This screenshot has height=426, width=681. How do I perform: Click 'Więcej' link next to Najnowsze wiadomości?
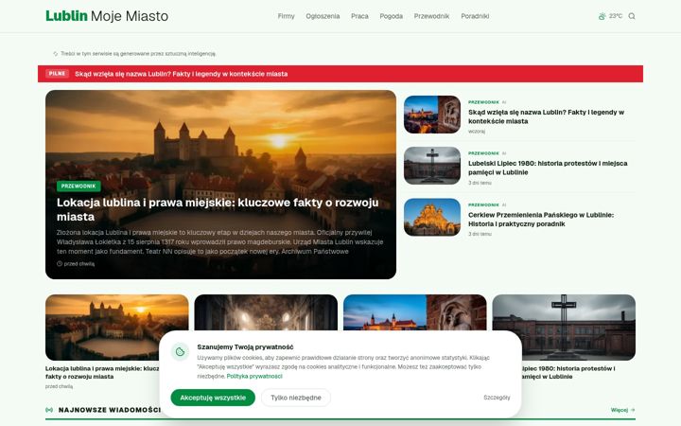point(622,410)
